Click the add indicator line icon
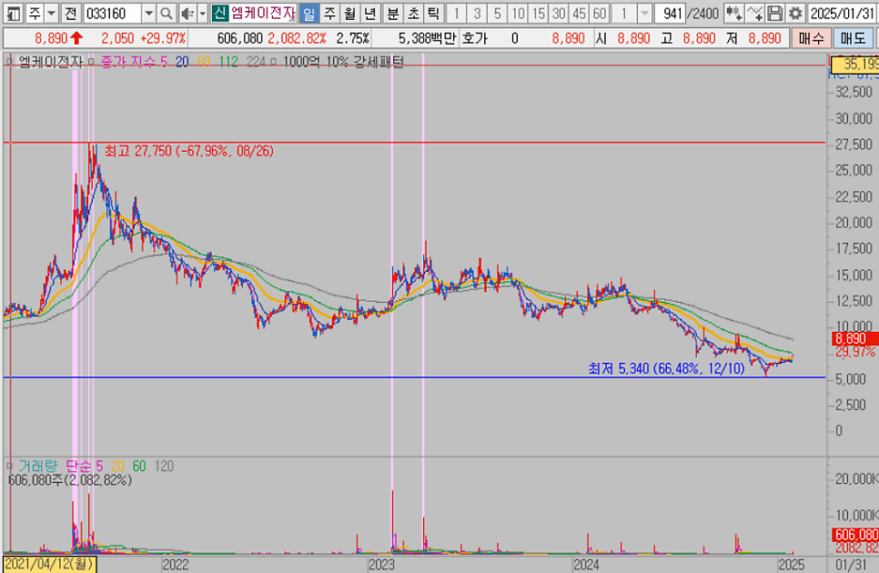This screenshot has width=879, height=573. [754, 13]
